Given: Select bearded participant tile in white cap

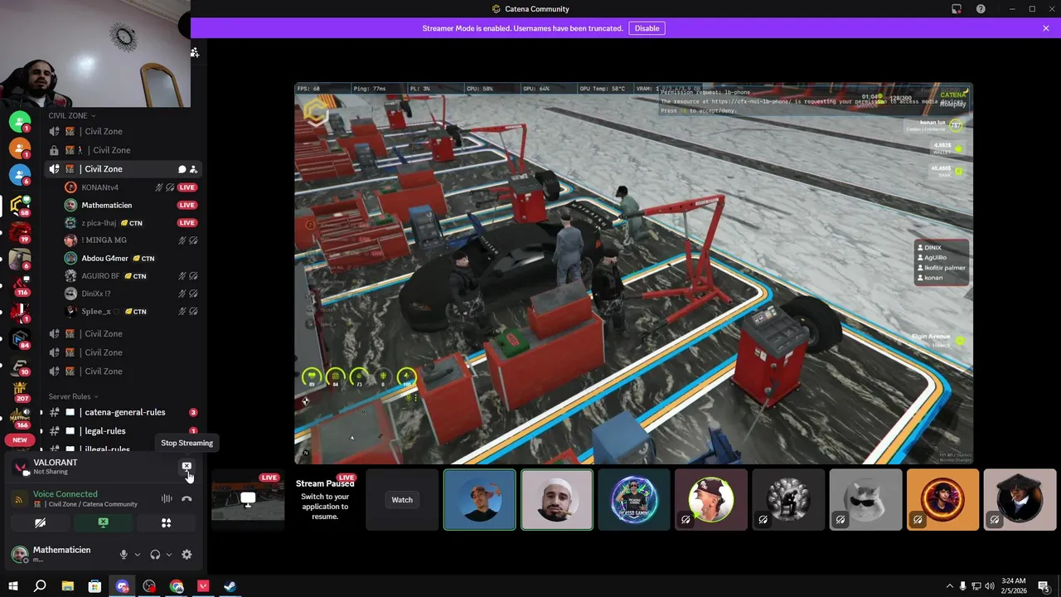Looking at the screenshot, I should pos(556,500).
